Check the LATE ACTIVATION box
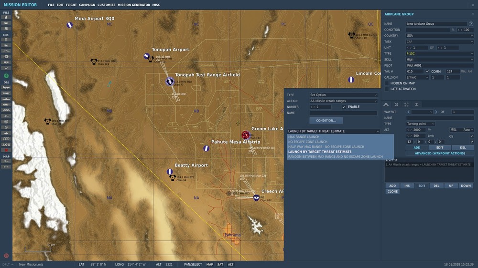 coord(387,89)
